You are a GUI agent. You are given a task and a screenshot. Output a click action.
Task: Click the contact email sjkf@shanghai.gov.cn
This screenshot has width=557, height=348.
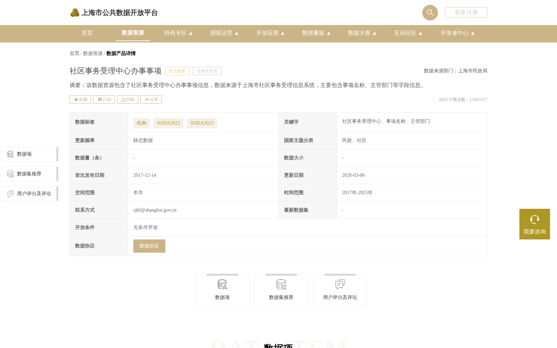(x=155, y=210)
